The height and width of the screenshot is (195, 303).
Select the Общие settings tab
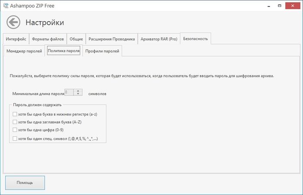click(x=76, y=39)
